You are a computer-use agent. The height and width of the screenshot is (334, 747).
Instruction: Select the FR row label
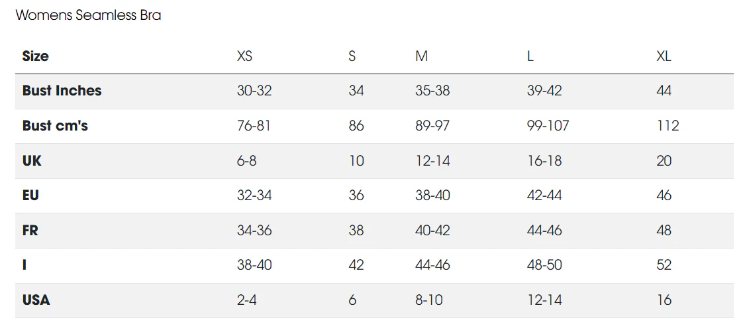[x=30, y=231]
